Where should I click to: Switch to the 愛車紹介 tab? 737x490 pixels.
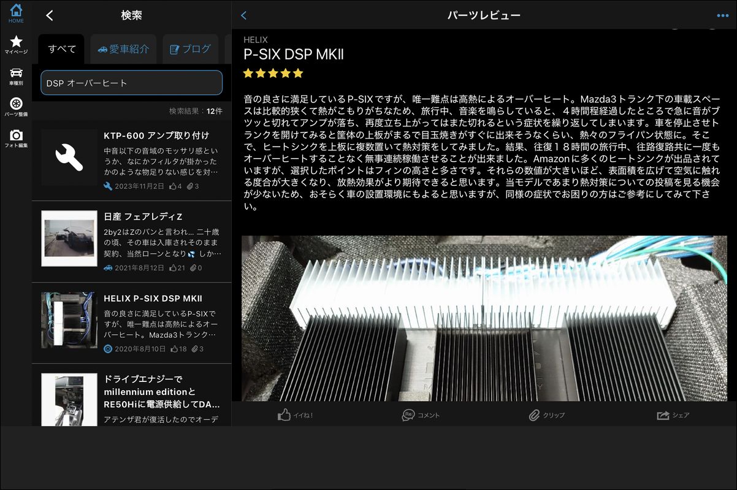point(123,49)
